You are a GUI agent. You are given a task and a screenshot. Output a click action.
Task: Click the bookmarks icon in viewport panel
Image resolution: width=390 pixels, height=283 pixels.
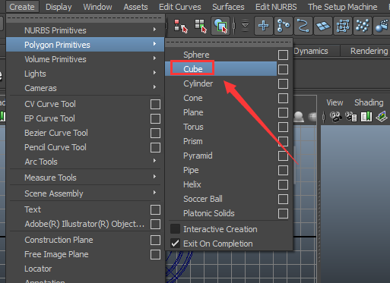click(366, 117)
